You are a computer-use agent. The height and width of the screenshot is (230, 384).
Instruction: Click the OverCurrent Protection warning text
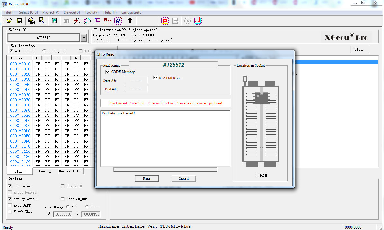(x=165, y=103)
